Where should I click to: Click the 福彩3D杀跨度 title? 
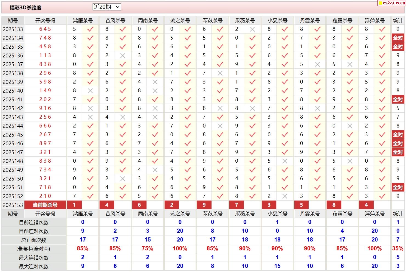(x=26, y=8)
